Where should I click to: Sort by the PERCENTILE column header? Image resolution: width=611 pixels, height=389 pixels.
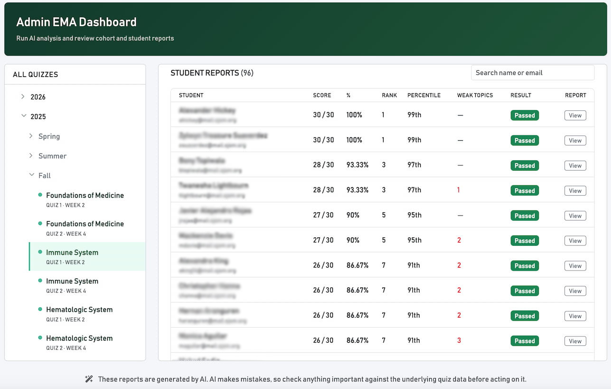pos(424,95)
